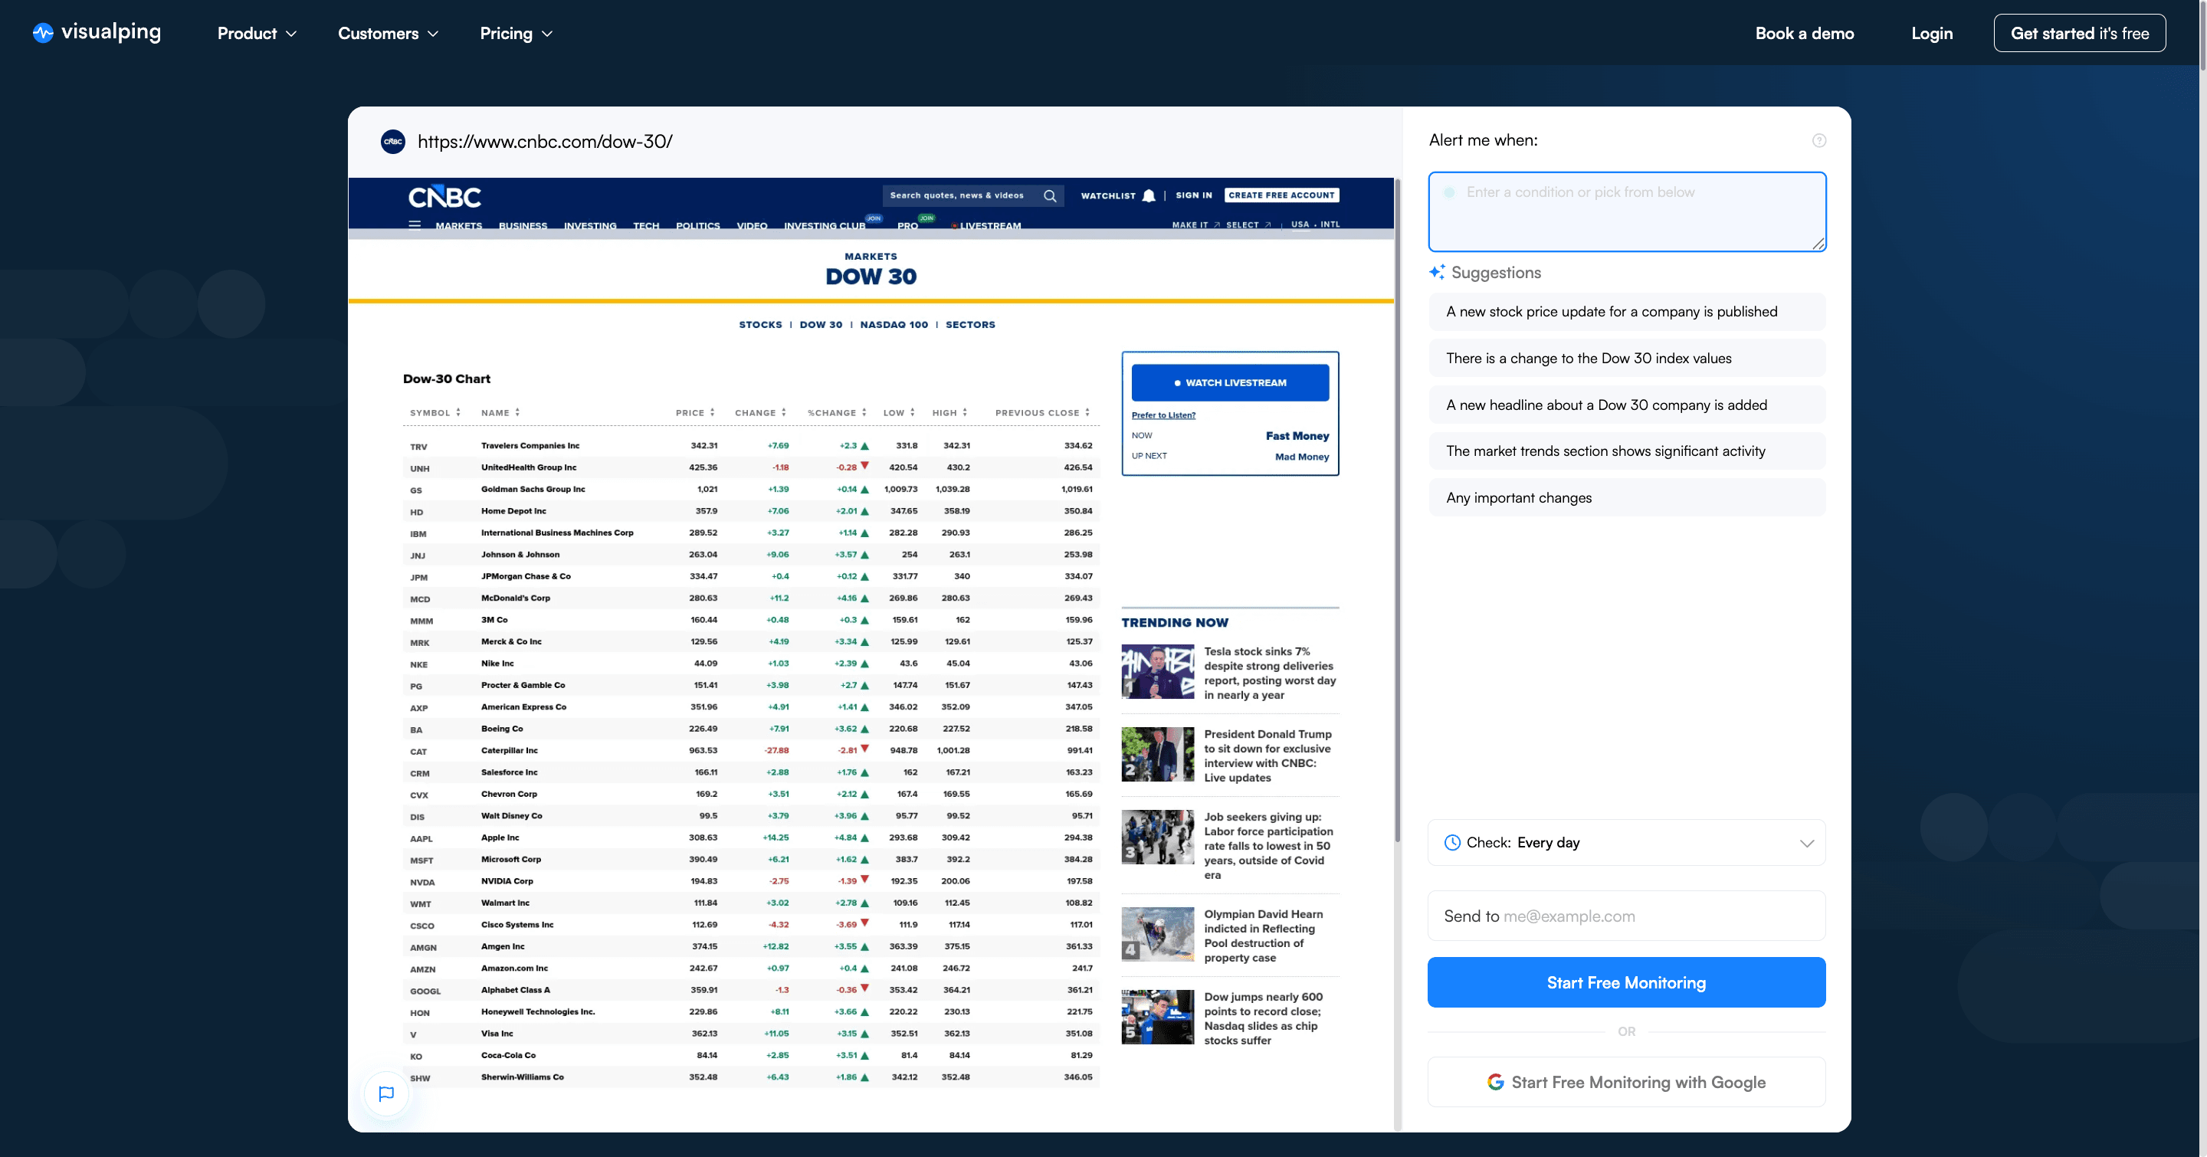Select suggestion about new stock price update
This screenshot has width=2207, height=1157.
(x=1626, y=312)
